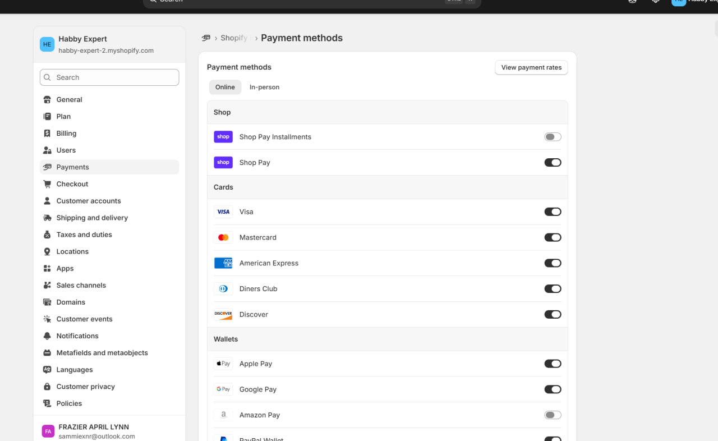Image resolution: width=718 pixels, height=441 pixels.
Task: Click the HE store avatar
Action: point(47,44)
